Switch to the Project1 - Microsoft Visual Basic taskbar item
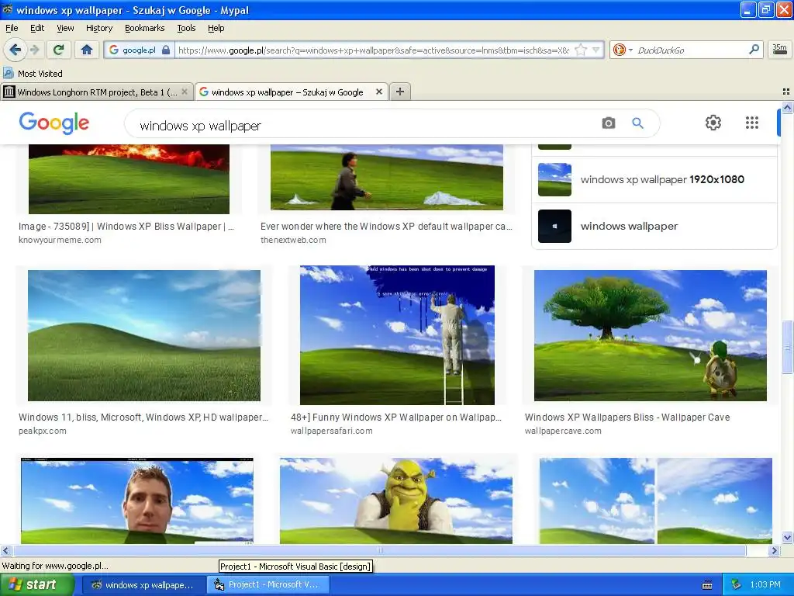The height and width of the screenshot is (596, 794). point(268,585)
